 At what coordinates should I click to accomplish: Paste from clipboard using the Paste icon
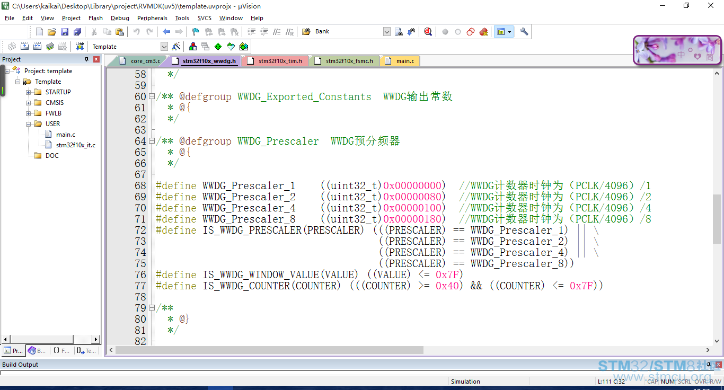click(119, 32)
